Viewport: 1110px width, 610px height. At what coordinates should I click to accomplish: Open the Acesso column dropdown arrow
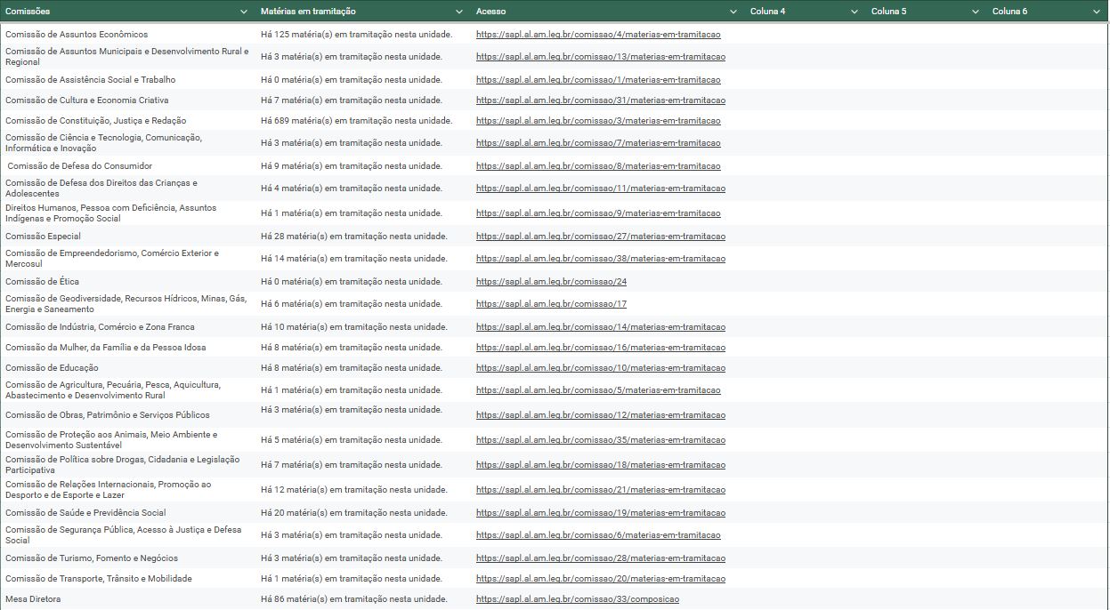point(733,12)
